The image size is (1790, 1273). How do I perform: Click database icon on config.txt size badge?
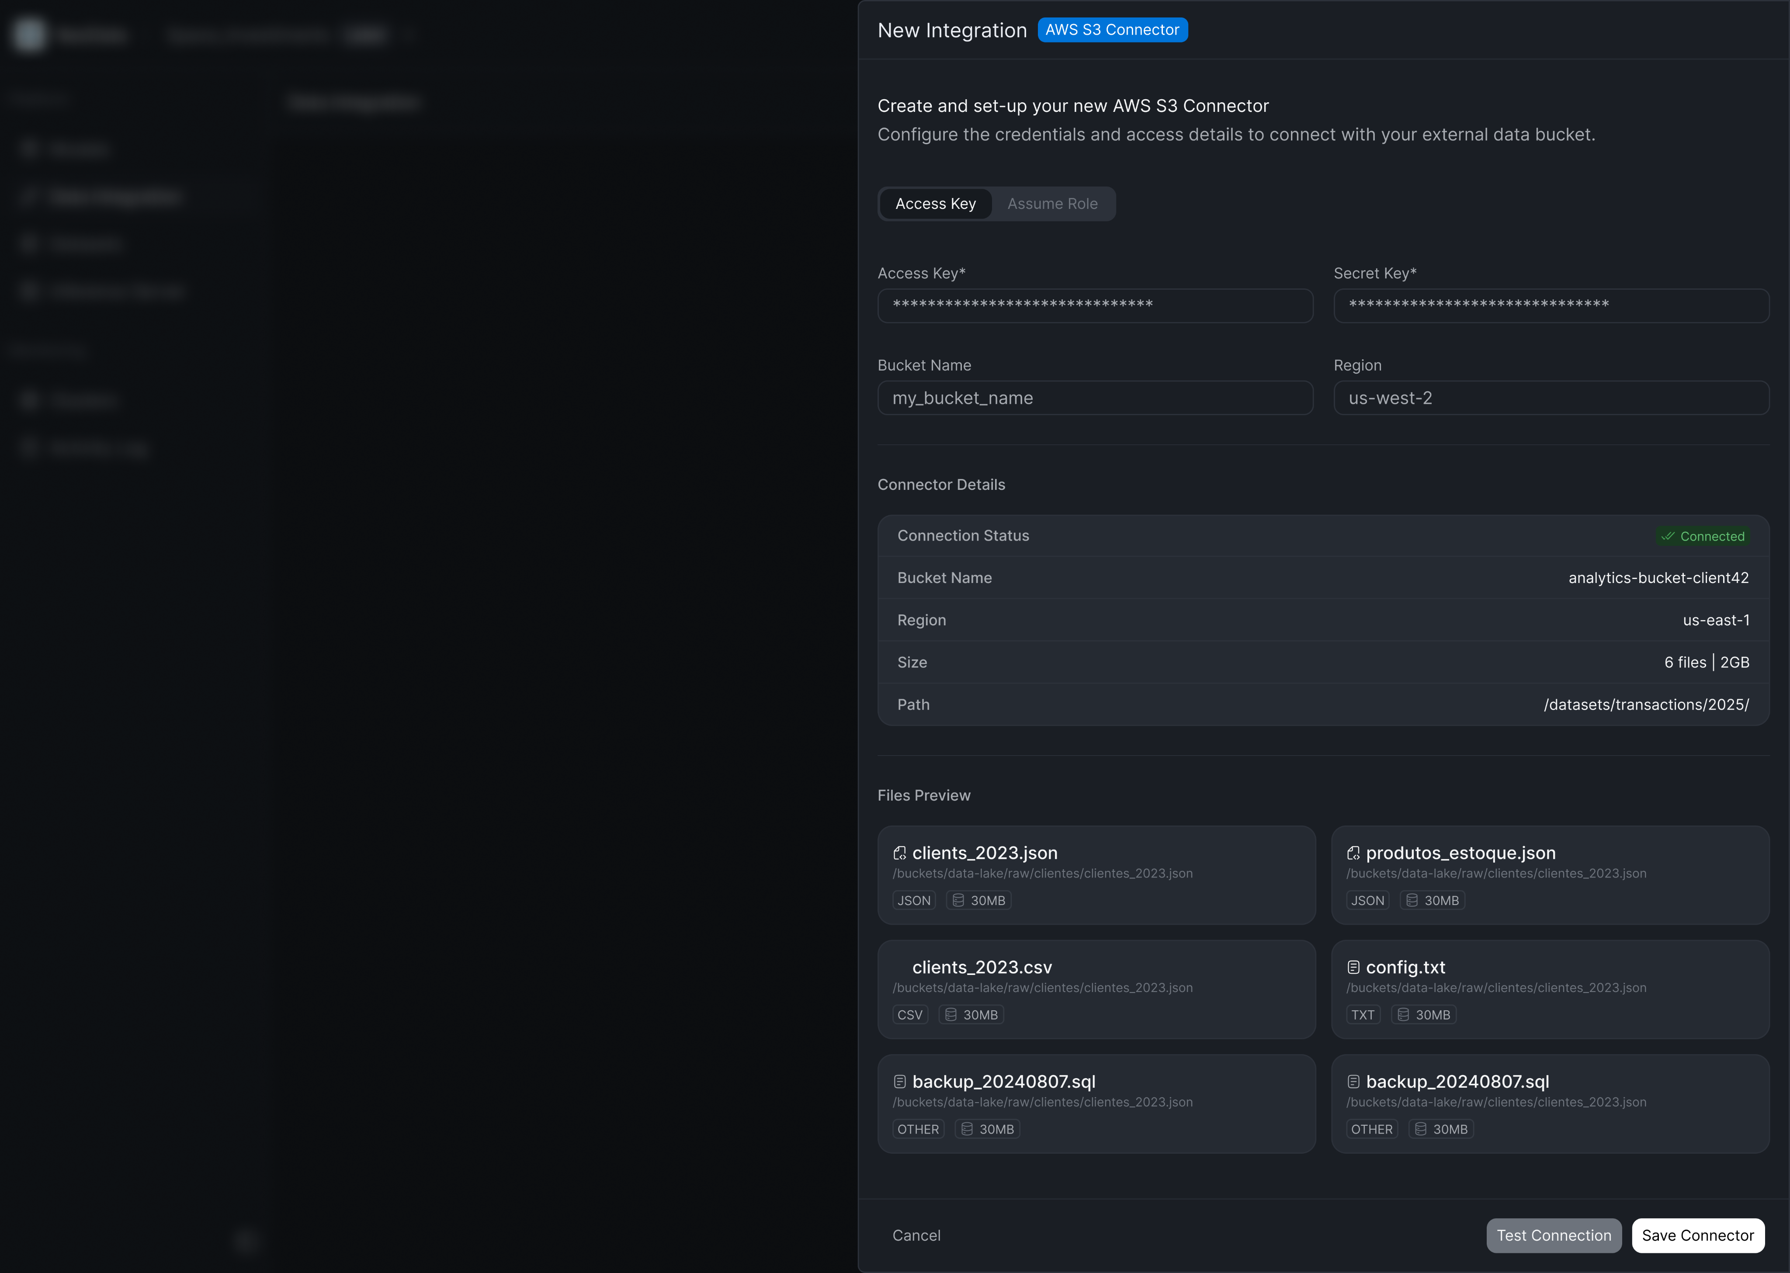[x=1404, y=1015]
